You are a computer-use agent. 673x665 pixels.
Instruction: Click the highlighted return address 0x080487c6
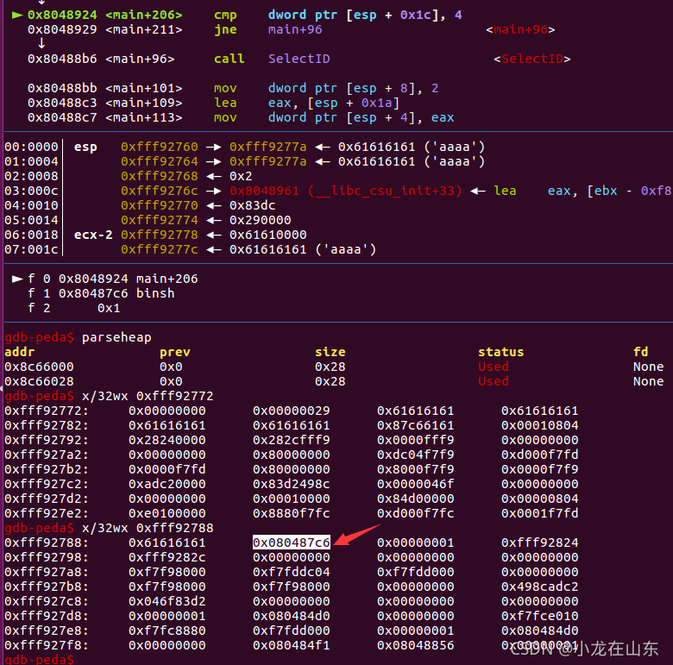coord(291,543)
